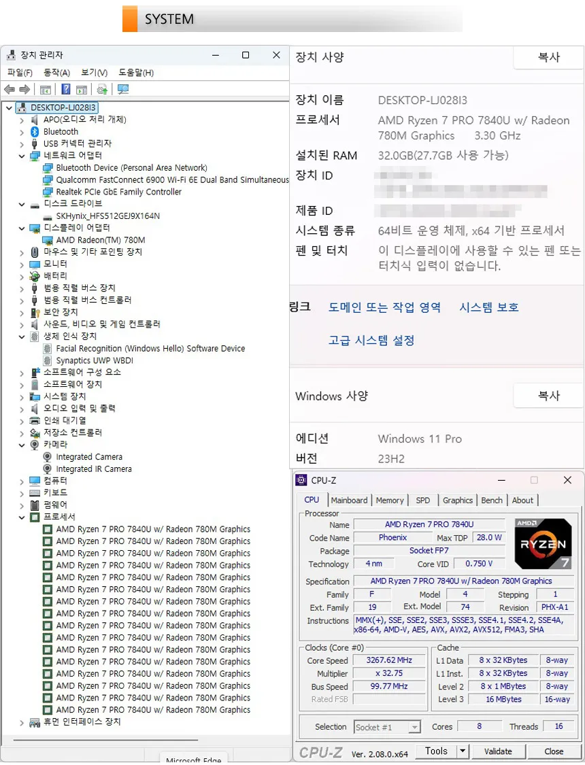Click the Validate button in CPU-Z
Viewport: 585px width, 765px height.
498,751
